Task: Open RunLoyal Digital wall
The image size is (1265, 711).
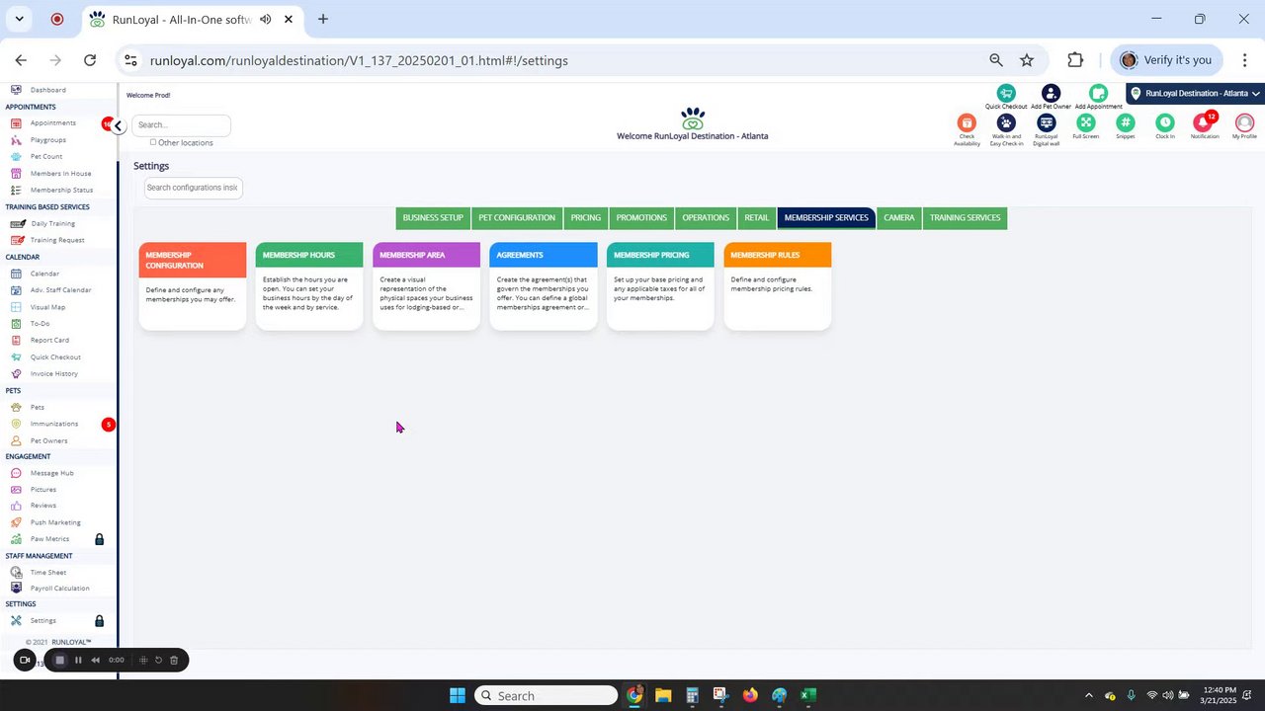Action: coord(1046,122)
